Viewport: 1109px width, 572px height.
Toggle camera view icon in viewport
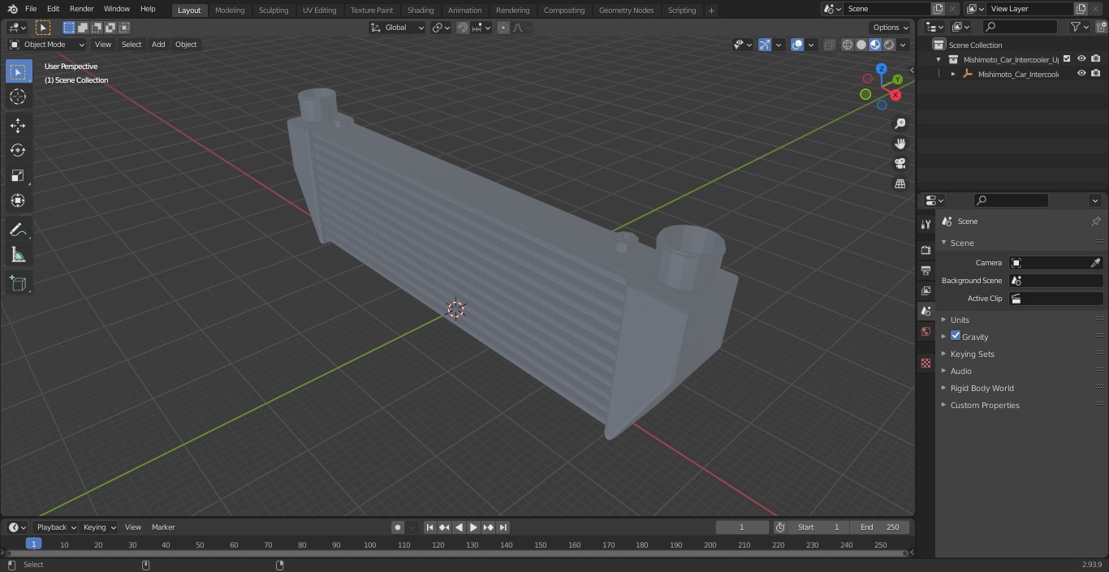[900, 163]
